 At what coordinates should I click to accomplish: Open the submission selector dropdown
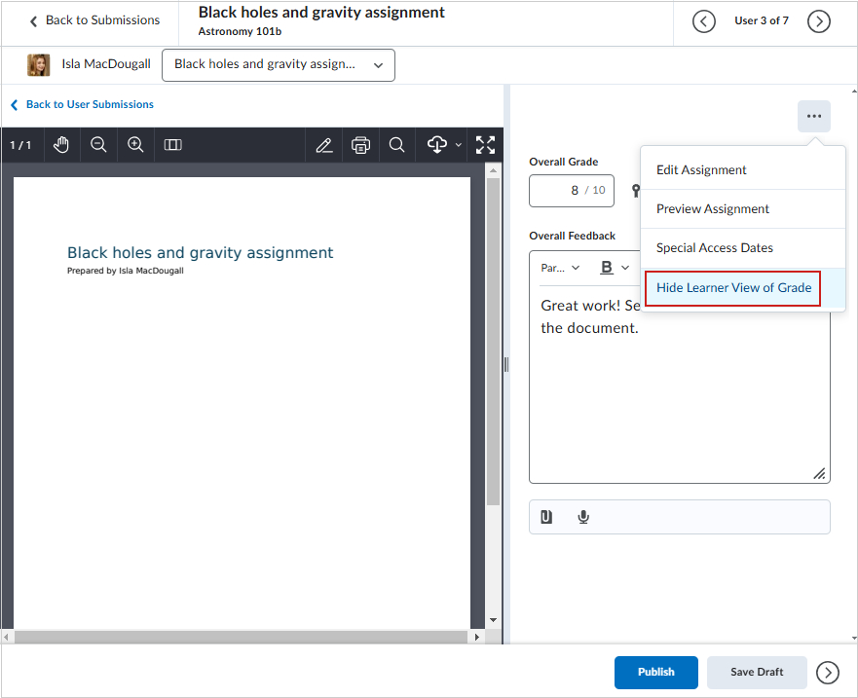tap(279, 65)
